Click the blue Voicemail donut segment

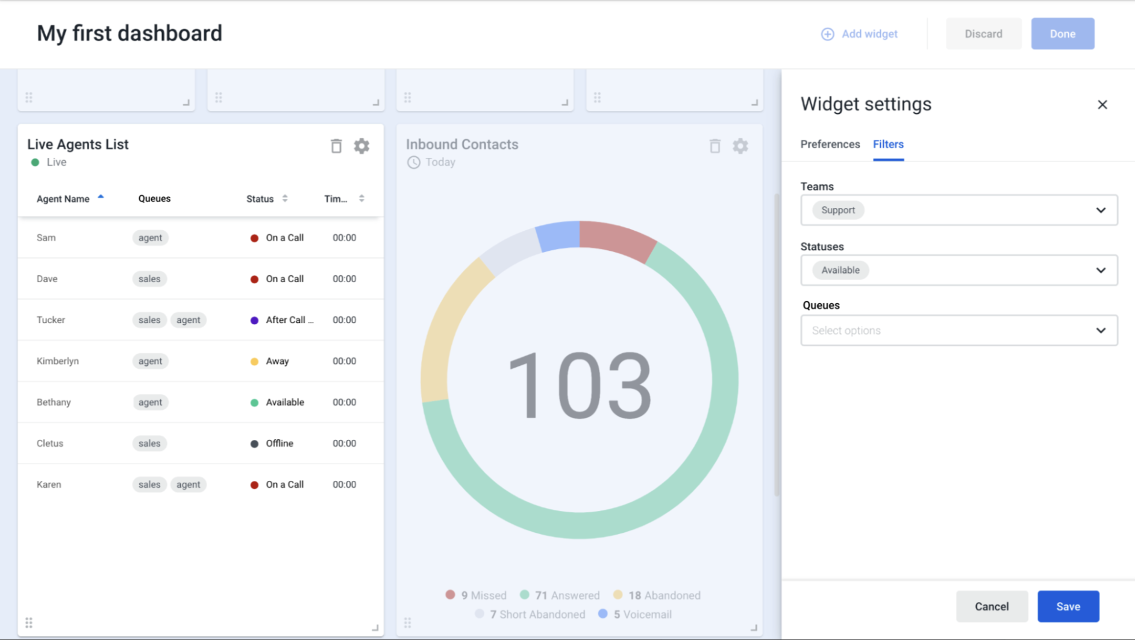point(559,234)
